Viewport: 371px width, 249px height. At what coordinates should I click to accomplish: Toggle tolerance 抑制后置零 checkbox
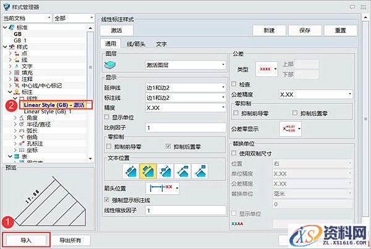click(x=295, y=113)
